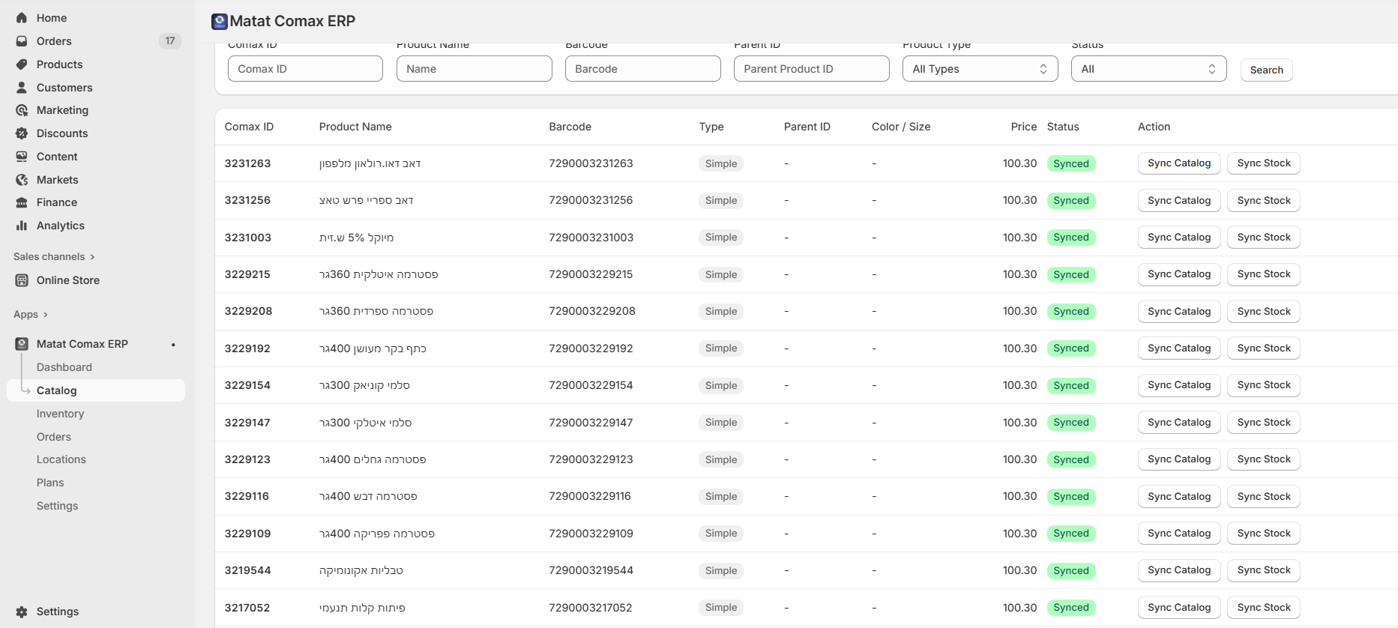
Task: Expand the Sales channels section
Action: click(92, 257)
